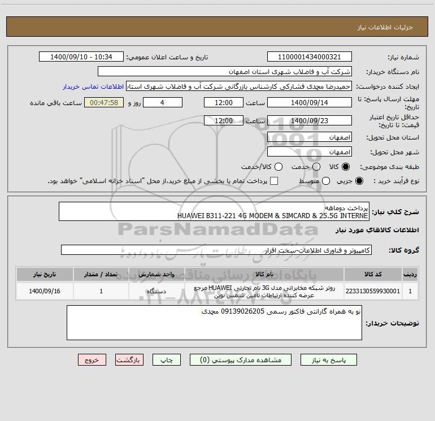This screenshot has height=421, width=435.
Task: Click the response deadline date 1400/09/14
Action: point(310,102)
